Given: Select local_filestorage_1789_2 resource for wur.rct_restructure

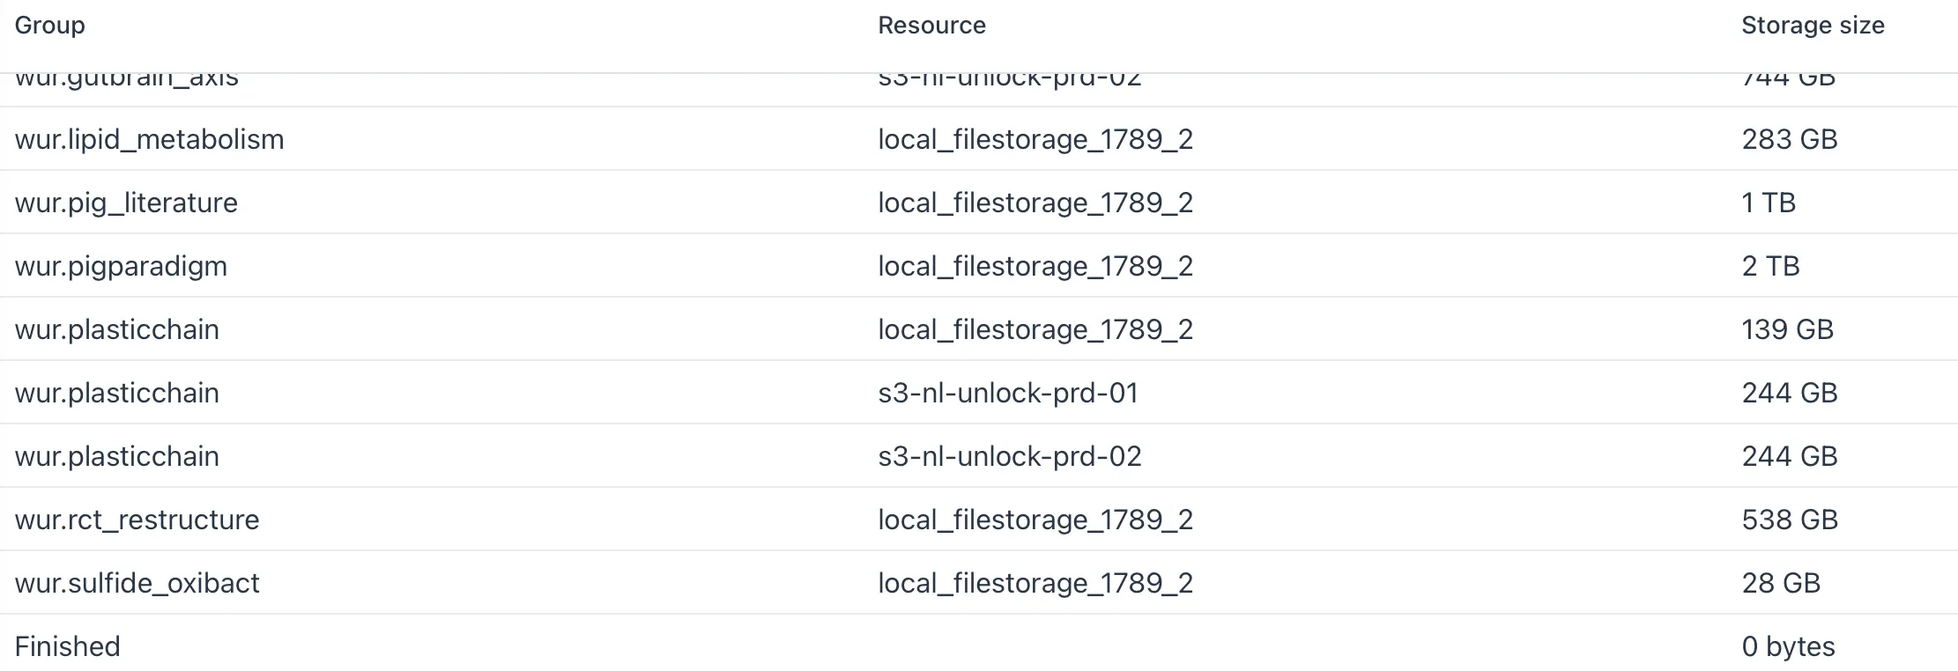Looking at the screenshot, I should tap(1035, 520).
